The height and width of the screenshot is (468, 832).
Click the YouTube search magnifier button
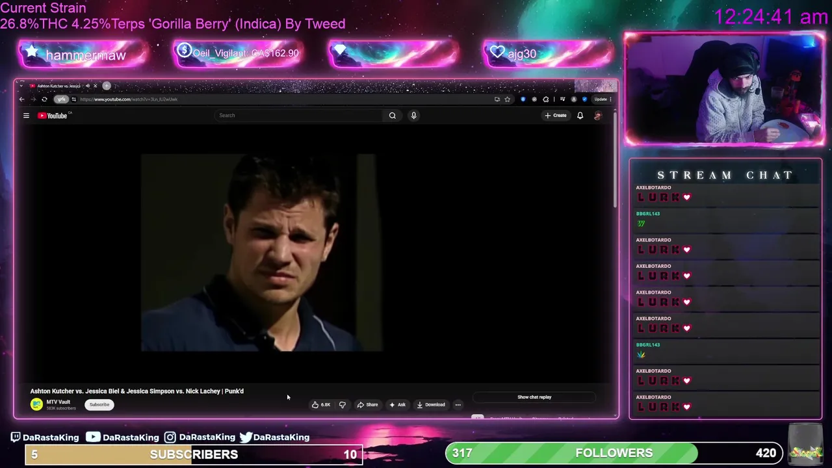tap(392, 116)
